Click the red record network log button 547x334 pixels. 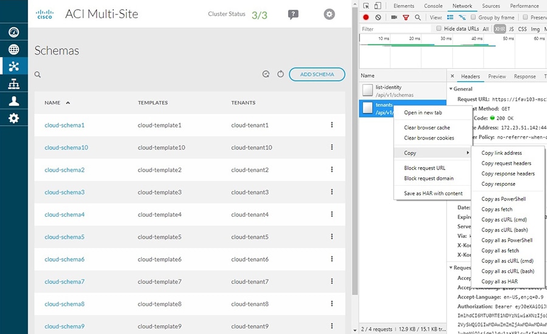pyautogui.click(x=366, y=17)
